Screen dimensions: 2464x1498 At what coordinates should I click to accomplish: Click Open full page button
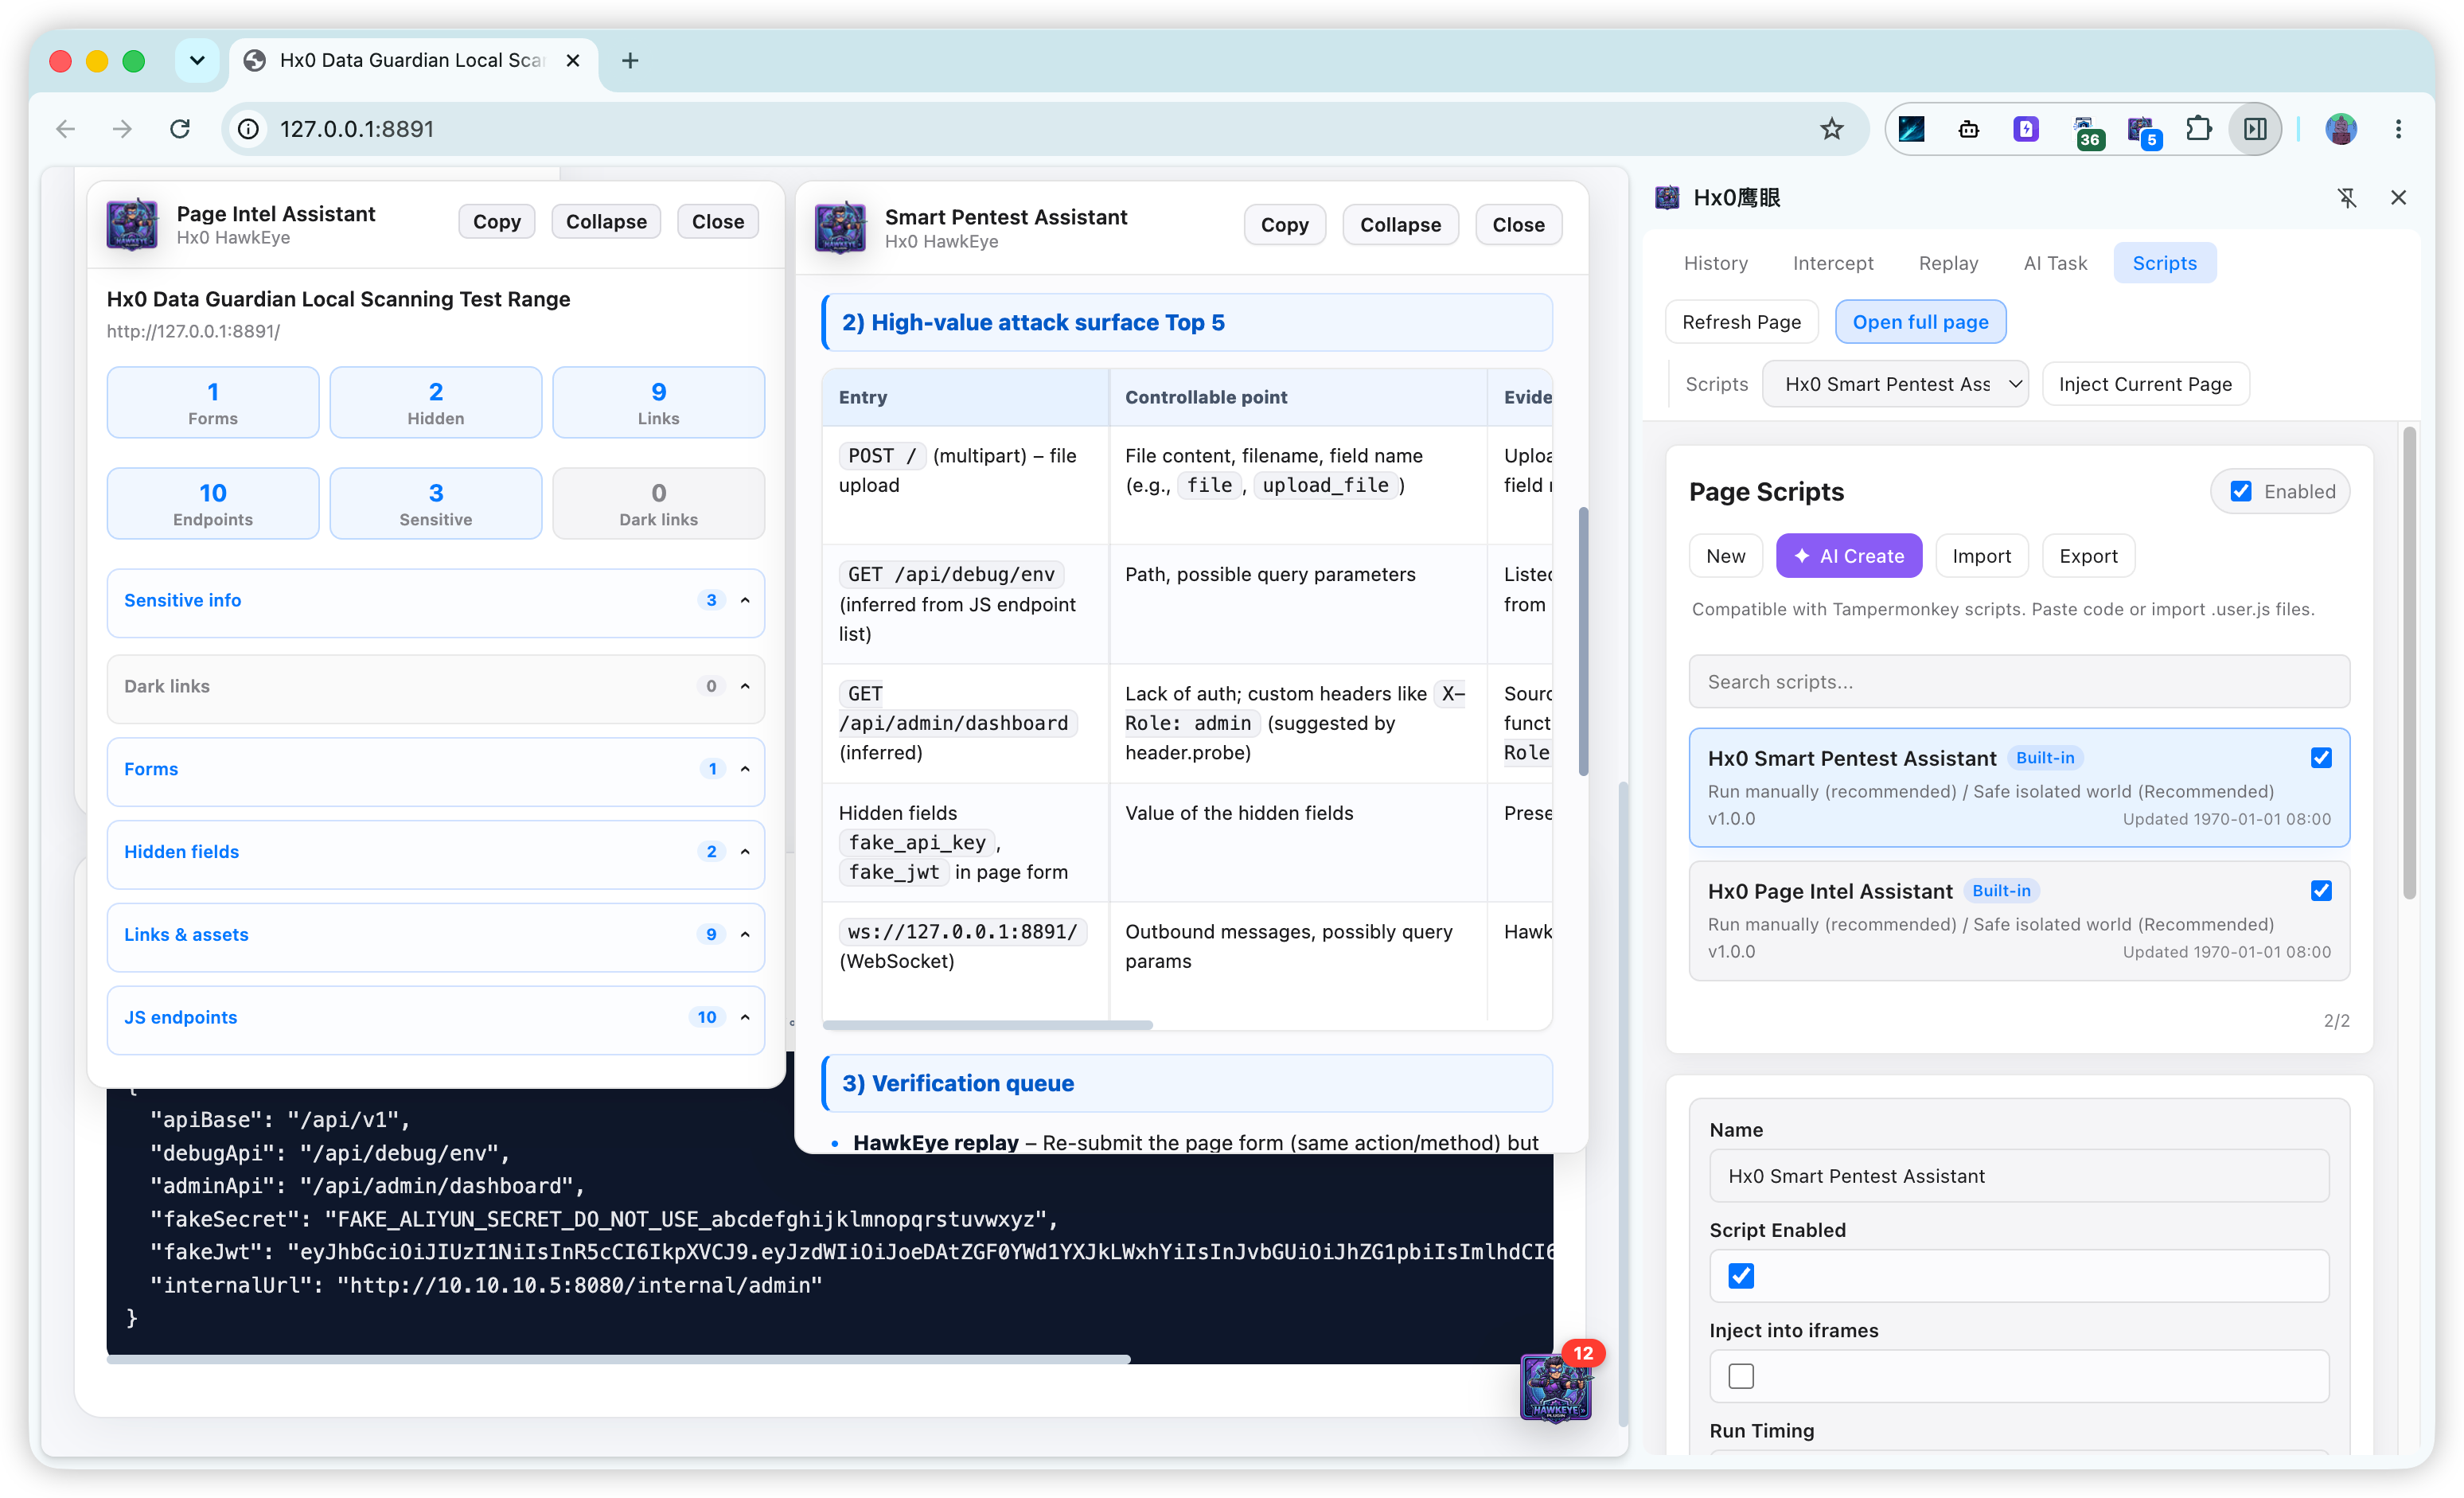pos(1920,322)
